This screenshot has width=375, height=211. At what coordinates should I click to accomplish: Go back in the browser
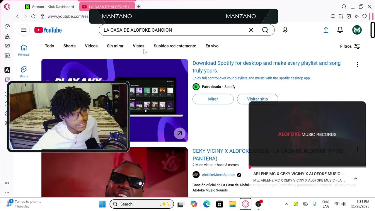click(x=18, y=16)
